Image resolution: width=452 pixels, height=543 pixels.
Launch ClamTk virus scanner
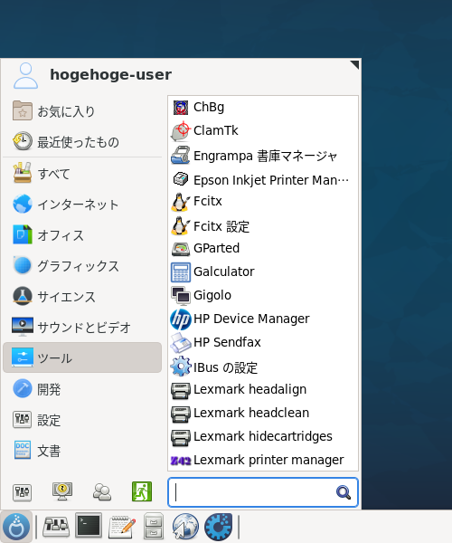[263, 131]
